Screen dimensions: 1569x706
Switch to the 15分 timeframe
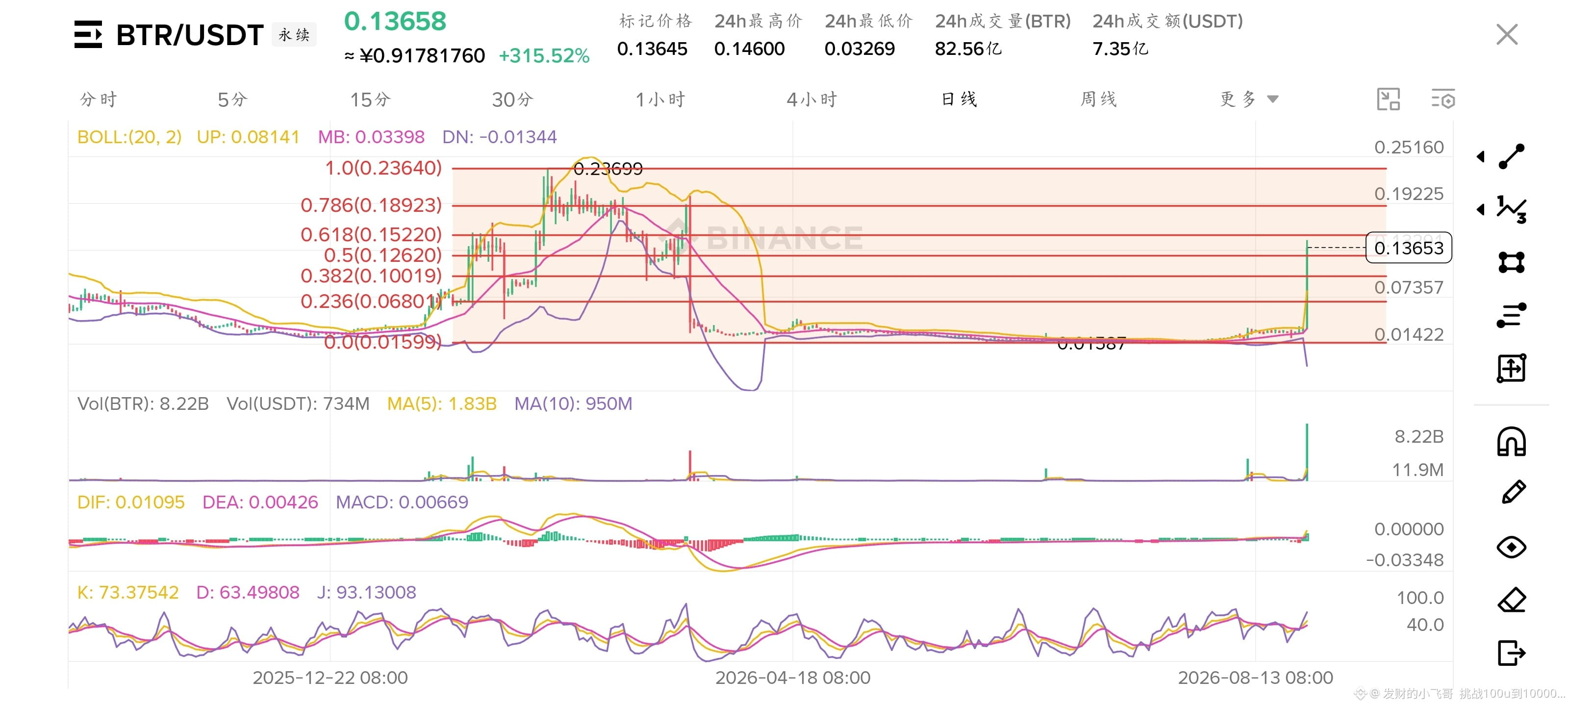(370, 100)
